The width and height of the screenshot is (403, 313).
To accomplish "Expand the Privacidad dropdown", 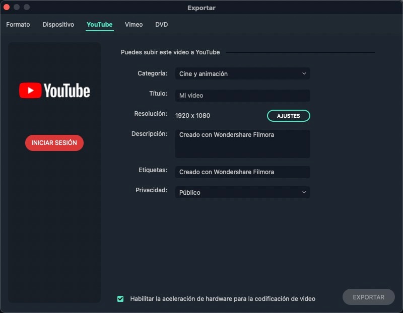I will click(243, 192).
